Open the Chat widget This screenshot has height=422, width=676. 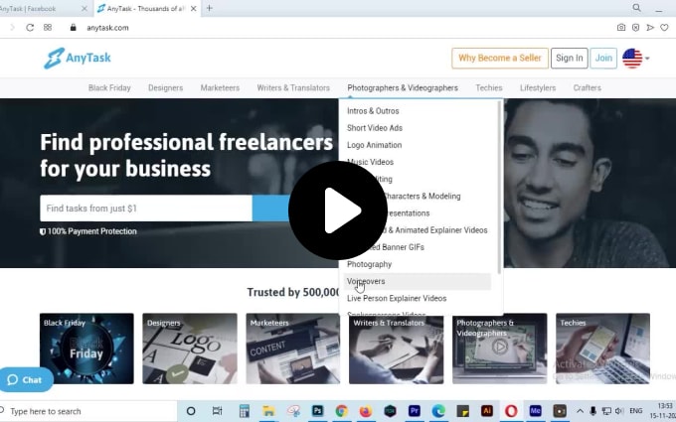26,379
